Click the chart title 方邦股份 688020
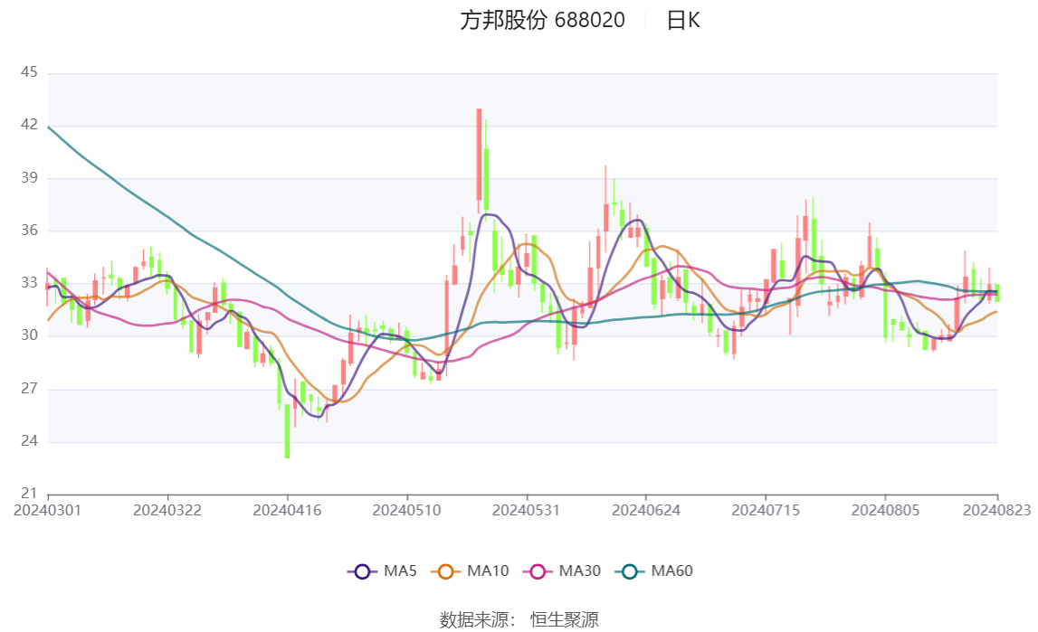This screenshot has height=632, width=1038. 542,21
